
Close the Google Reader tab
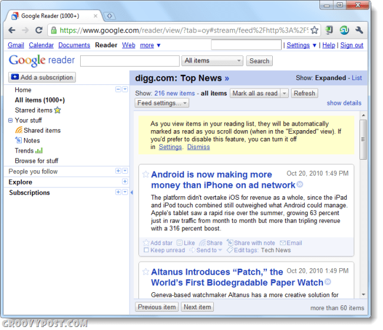pyautogui.click(x=95, y=16)
